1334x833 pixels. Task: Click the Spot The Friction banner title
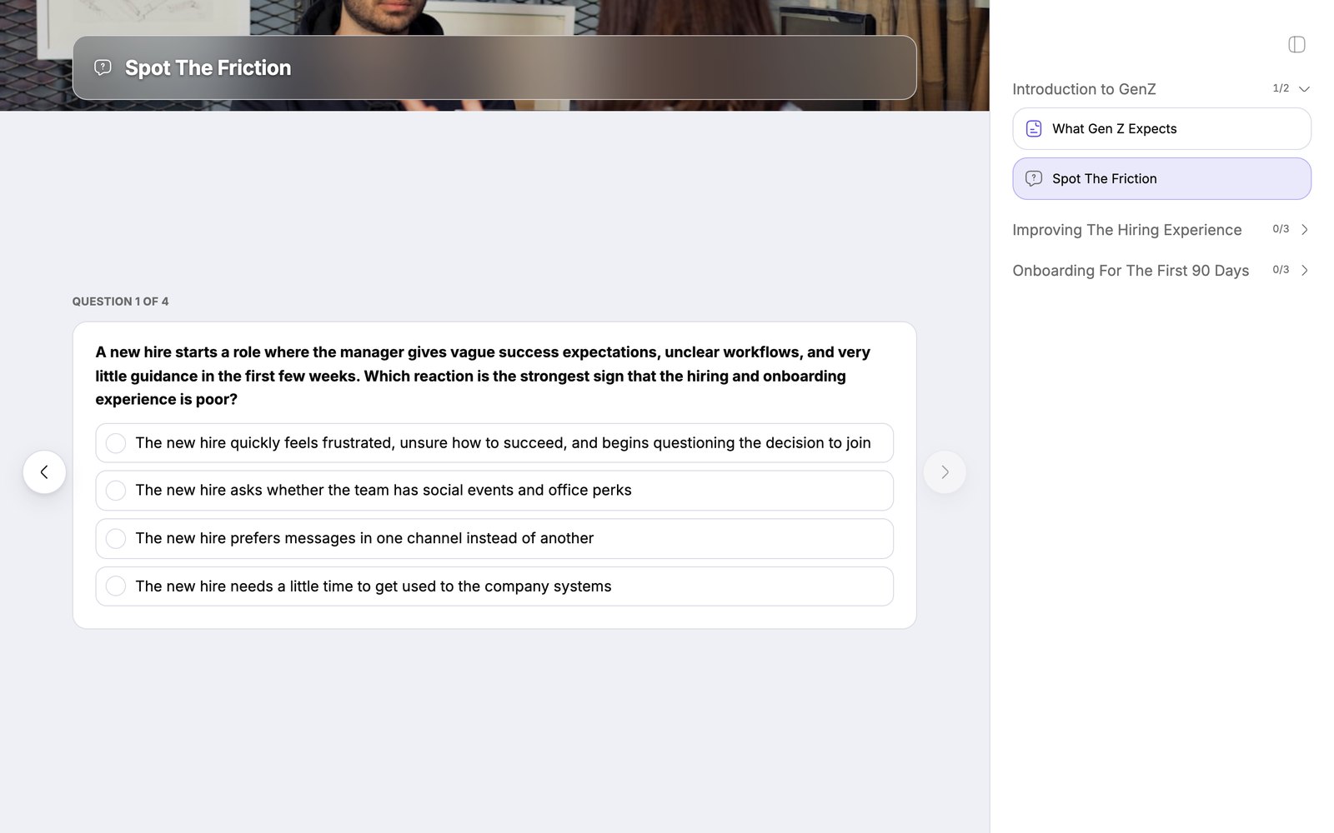click(208, 67)
